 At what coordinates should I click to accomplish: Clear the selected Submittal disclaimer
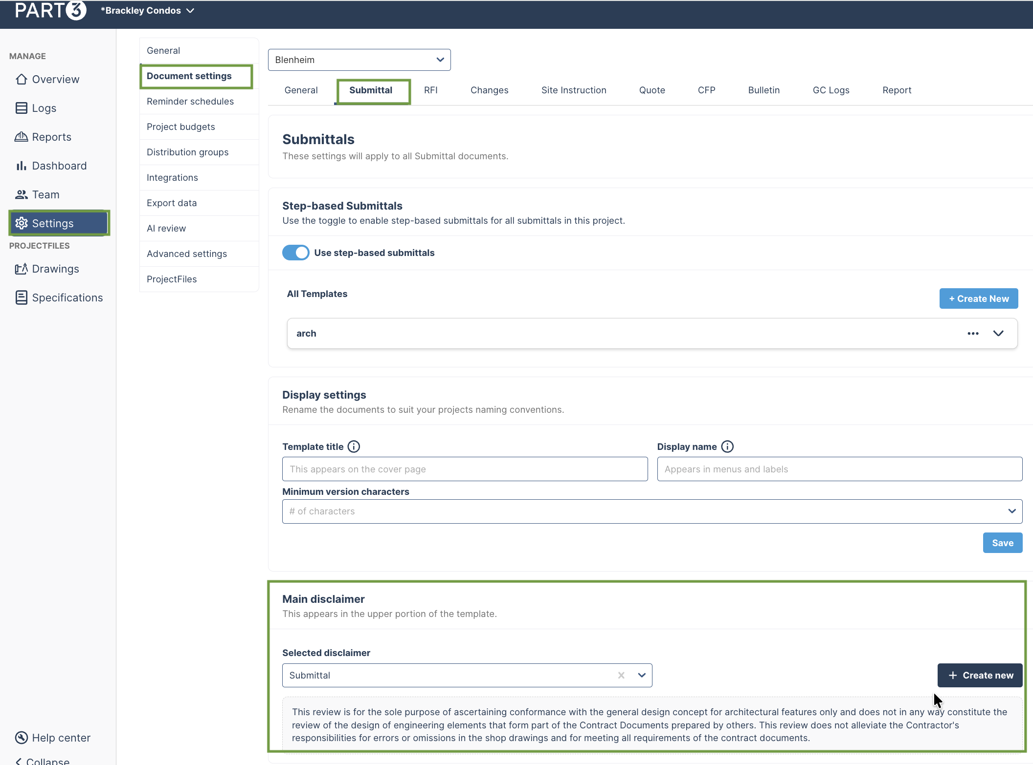tap(621, 675)
